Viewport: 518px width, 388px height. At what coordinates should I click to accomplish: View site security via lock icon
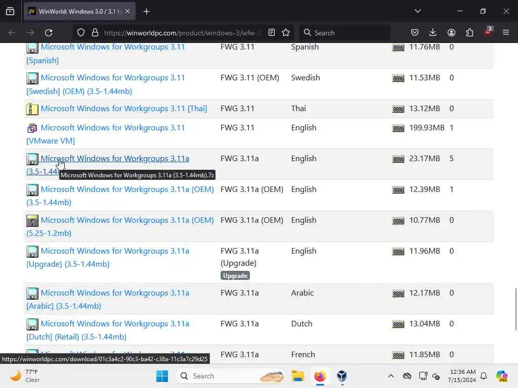95,33
